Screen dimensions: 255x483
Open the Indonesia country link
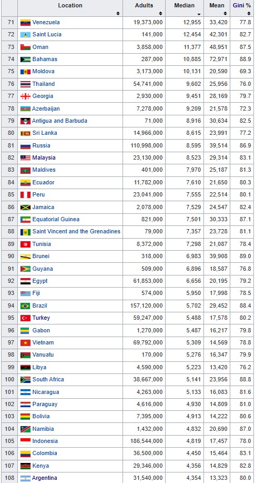(45, 441)
